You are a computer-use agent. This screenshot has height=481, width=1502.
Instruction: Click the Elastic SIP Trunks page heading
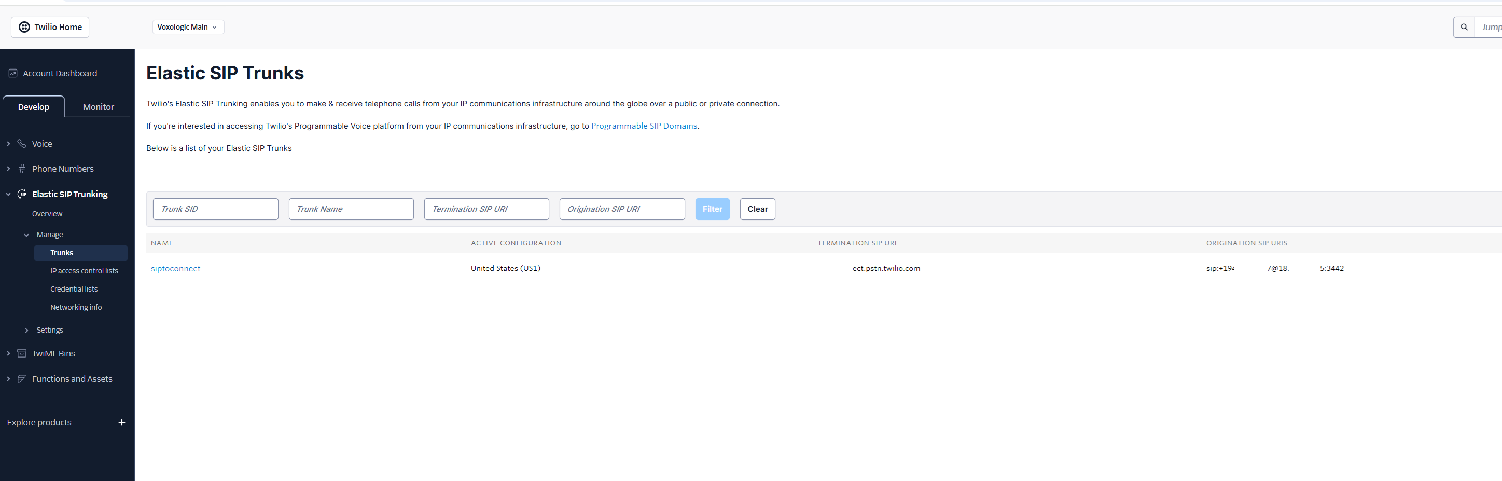point(225,73)
